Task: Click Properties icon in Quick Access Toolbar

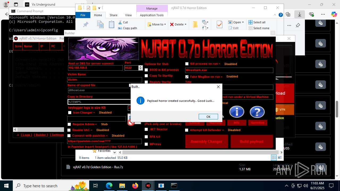Action: click(88, 8)
